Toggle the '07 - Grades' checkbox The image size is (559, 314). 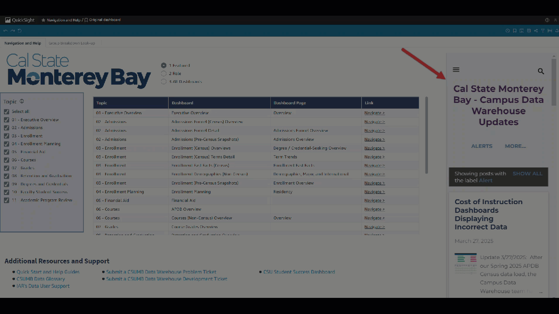[x=7, y=168]
